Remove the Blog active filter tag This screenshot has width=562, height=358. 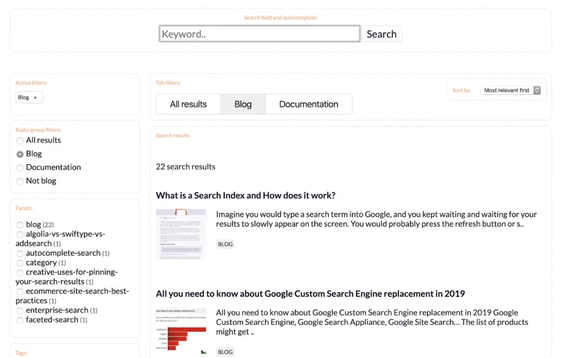(35, 98)
